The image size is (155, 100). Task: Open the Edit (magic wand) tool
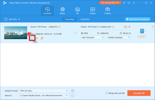[x=32, y=38]
